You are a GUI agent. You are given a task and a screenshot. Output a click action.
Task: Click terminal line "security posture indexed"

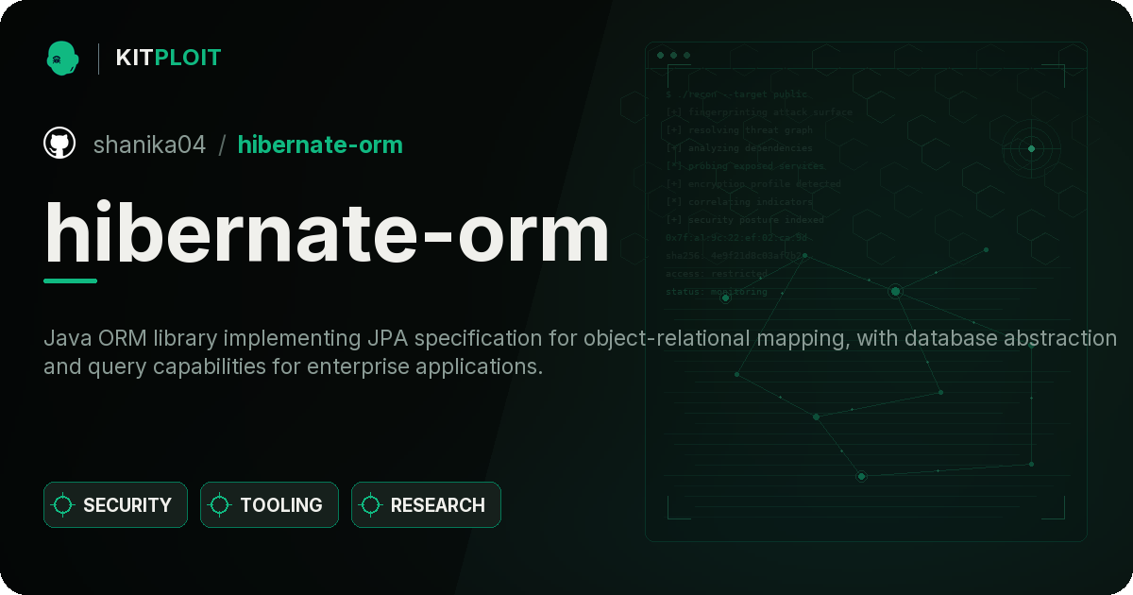point(745,220)
